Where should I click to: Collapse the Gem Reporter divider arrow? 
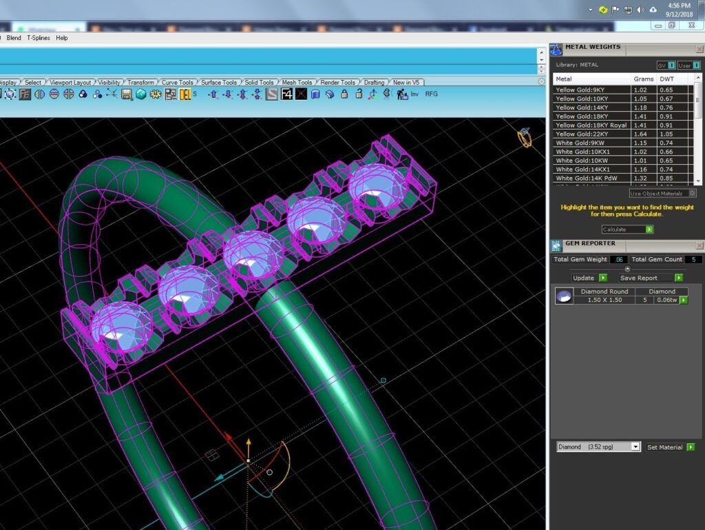point(627,269)
